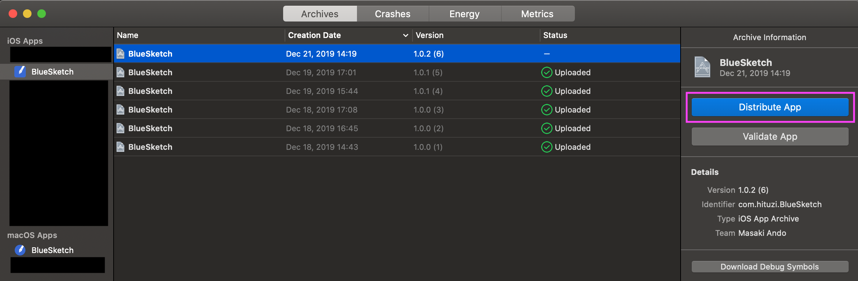Click the Status column header
Screen dimensions: 858x281
555,35
